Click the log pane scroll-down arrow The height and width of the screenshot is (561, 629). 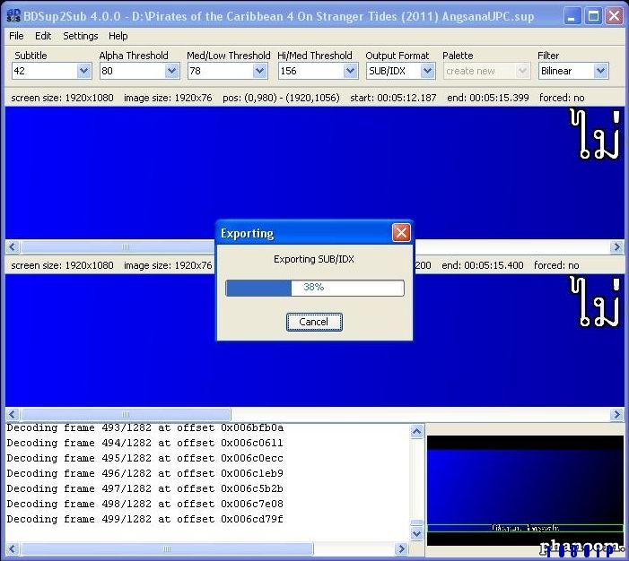(x=416, y=533)
